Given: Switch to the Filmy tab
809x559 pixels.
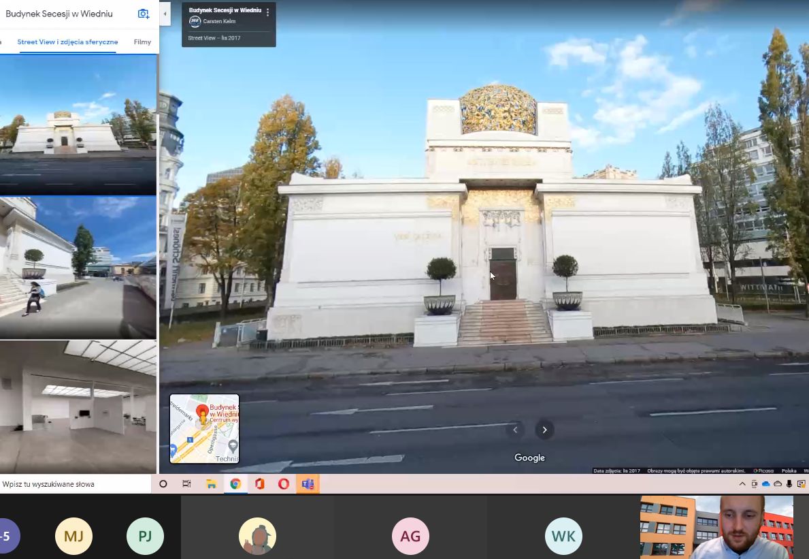Looking at the screenshot, I should 142,42.
